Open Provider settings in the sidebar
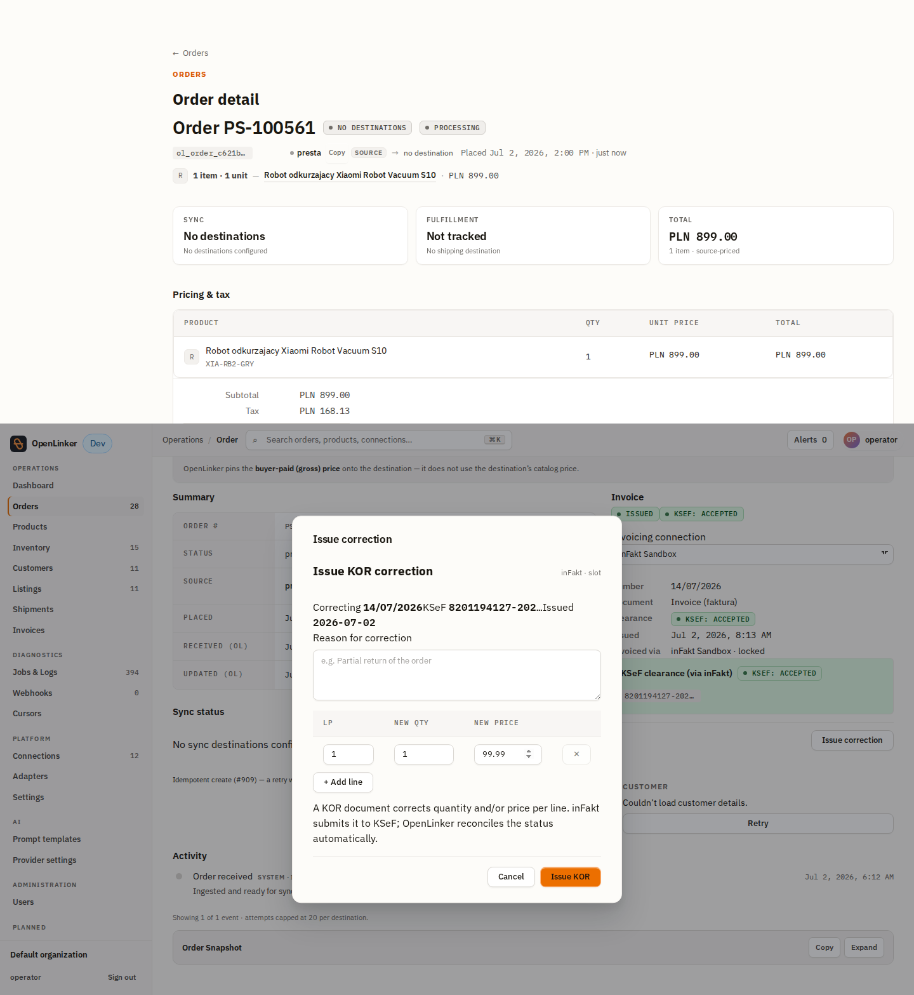 (76, 860)
